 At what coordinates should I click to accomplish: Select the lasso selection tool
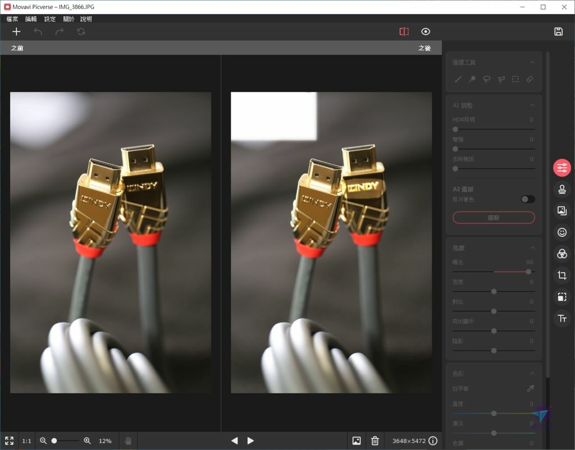tap(487, 79)
